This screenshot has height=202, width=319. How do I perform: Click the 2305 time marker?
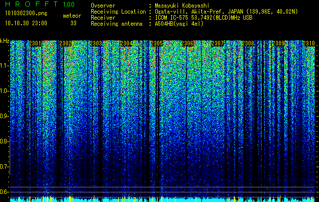click(157, 43)
